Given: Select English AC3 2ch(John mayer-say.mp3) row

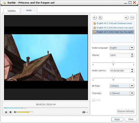Looking at the screenshot, I should [x=113, y=28].
